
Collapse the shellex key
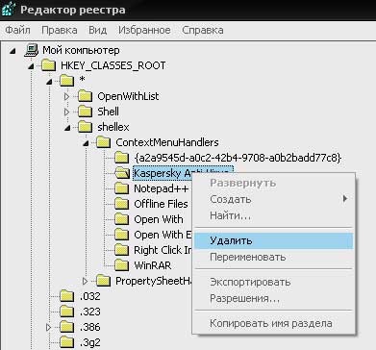[67, 128]
